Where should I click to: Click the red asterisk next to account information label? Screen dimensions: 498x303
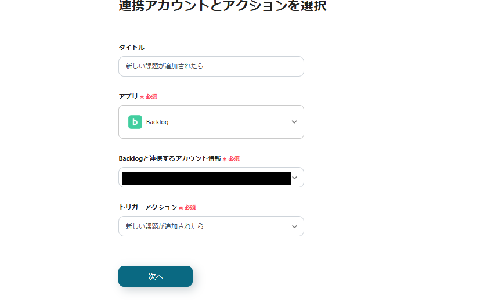click(225, 159)
